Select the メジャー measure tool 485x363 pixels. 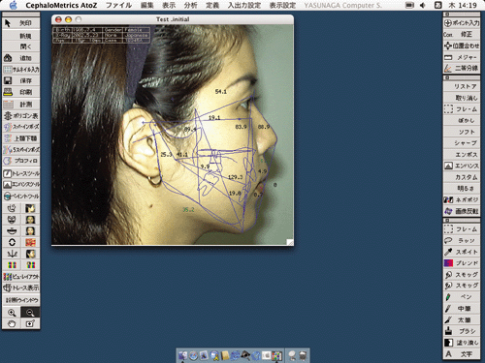point(462,57)
